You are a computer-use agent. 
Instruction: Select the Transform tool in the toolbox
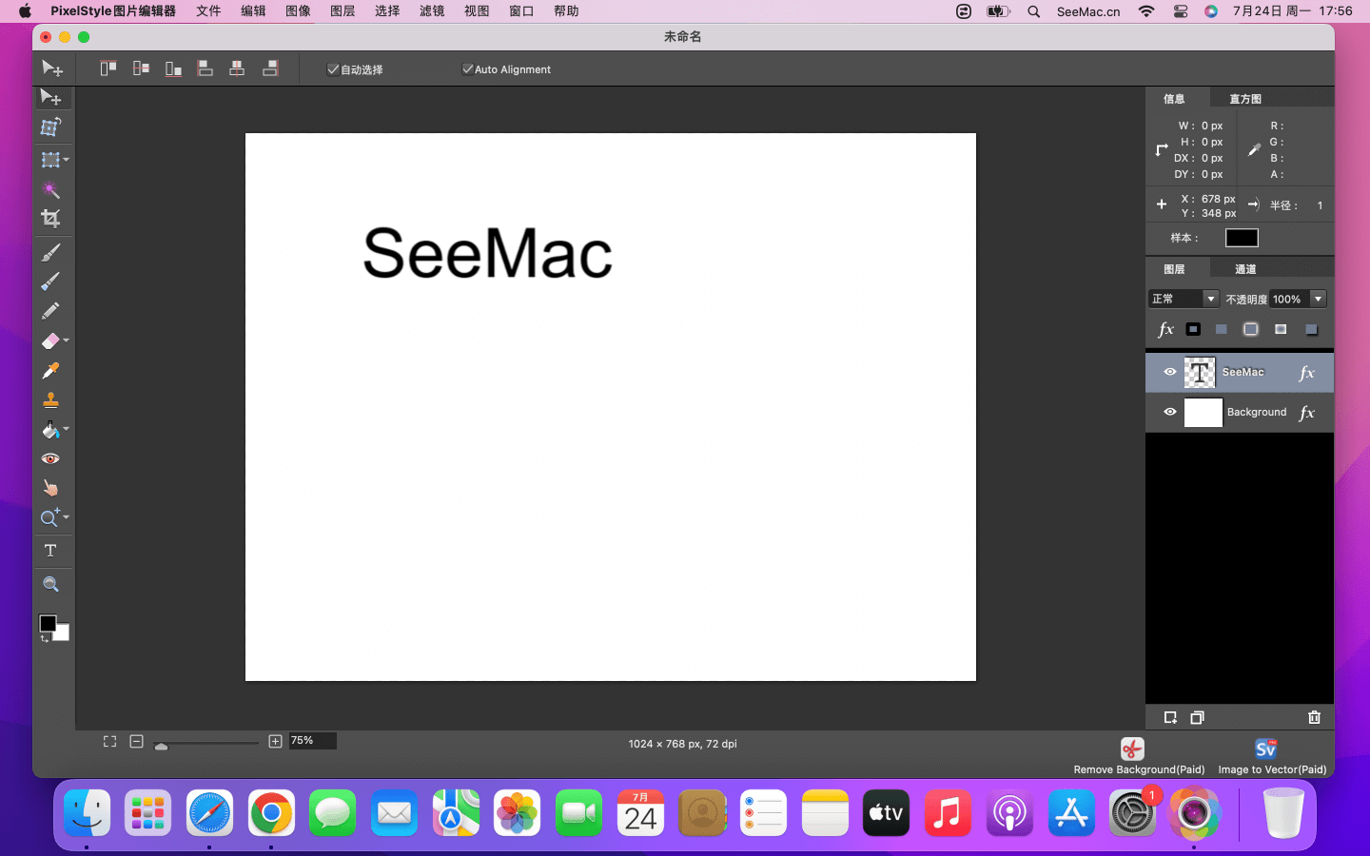point(50,127)
